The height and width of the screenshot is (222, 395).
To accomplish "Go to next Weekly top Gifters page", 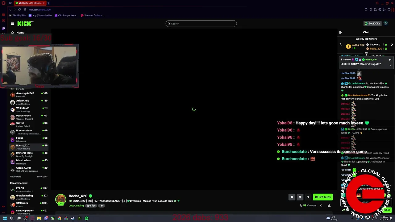I will point(392,44).
